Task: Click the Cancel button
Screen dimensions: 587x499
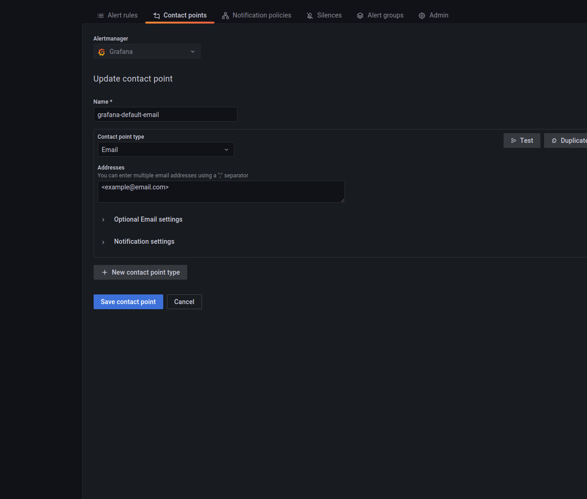Action: click(x=184, y=302)
